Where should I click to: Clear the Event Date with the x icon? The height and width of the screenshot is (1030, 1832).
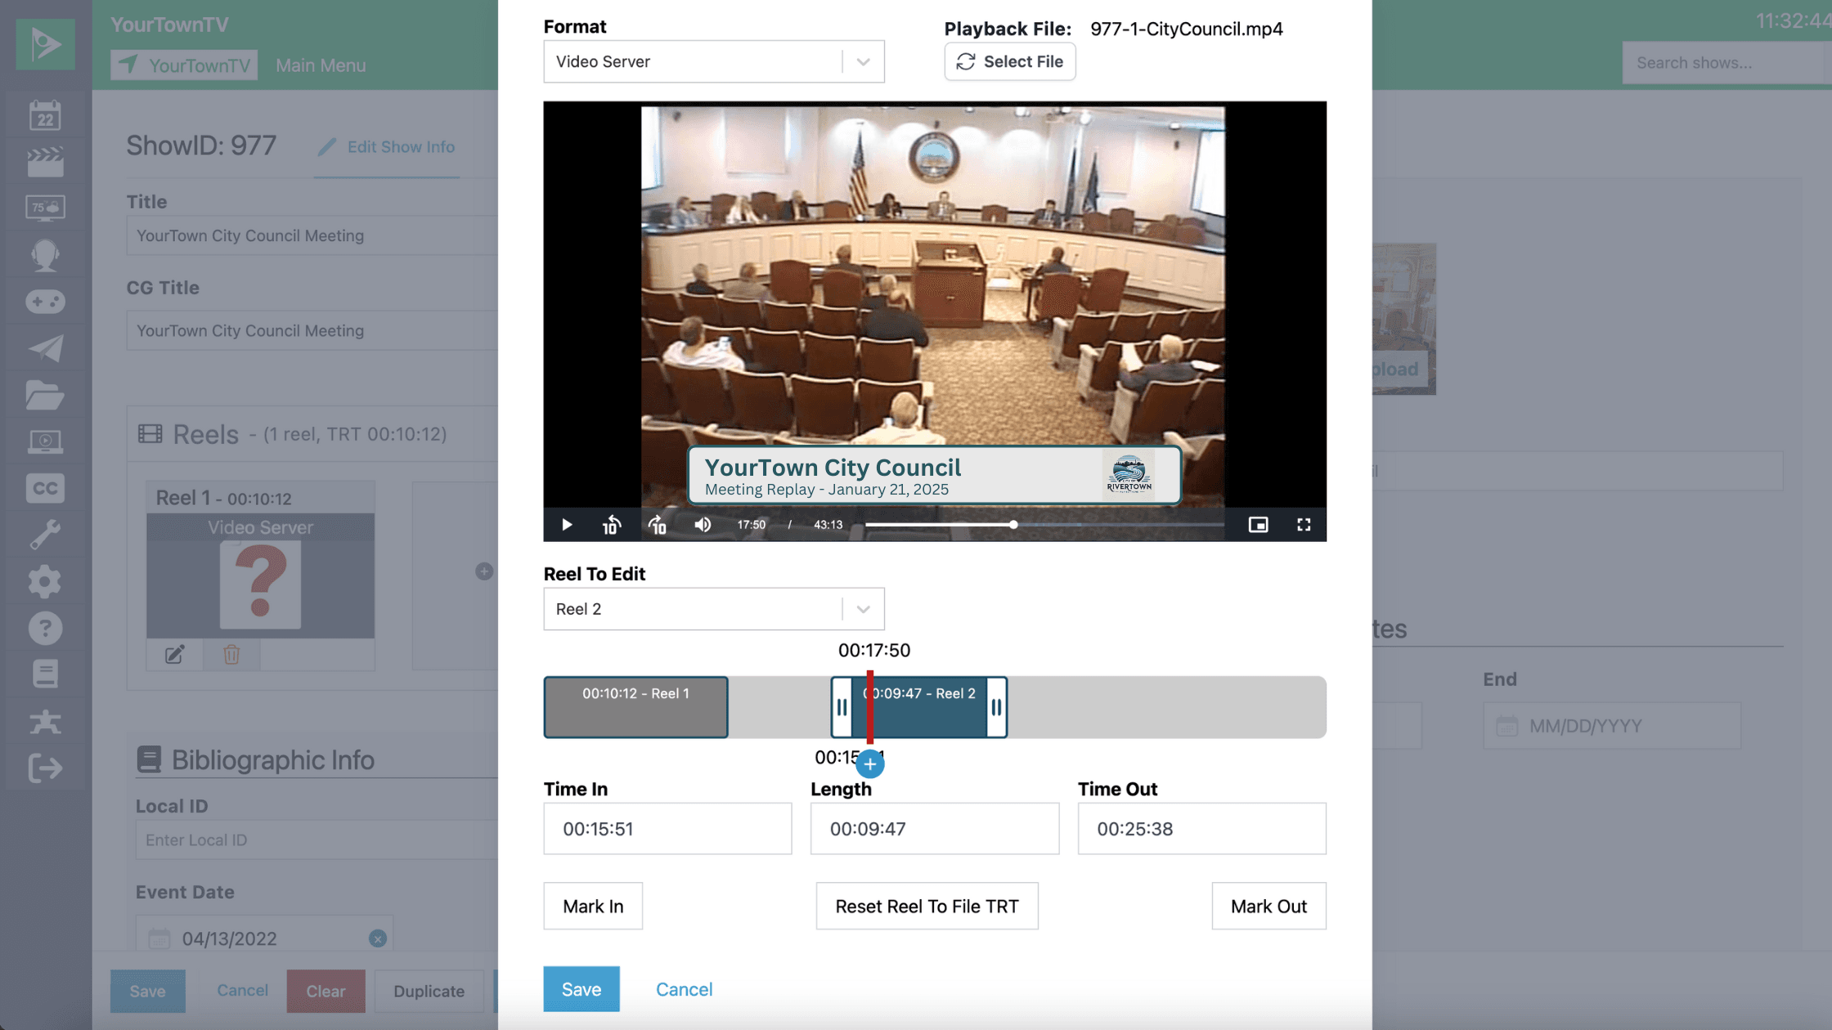377,938
